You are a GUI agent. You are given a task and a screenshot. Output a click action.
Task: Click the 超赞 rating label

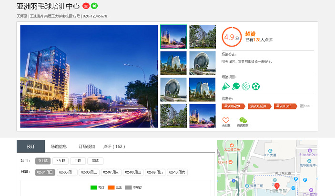click(x=250, y=34)
